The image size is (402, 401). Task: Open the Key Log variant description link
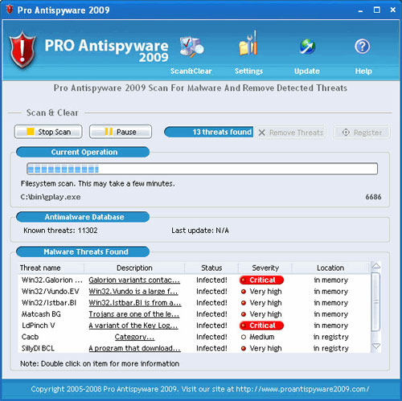(133, 325)
